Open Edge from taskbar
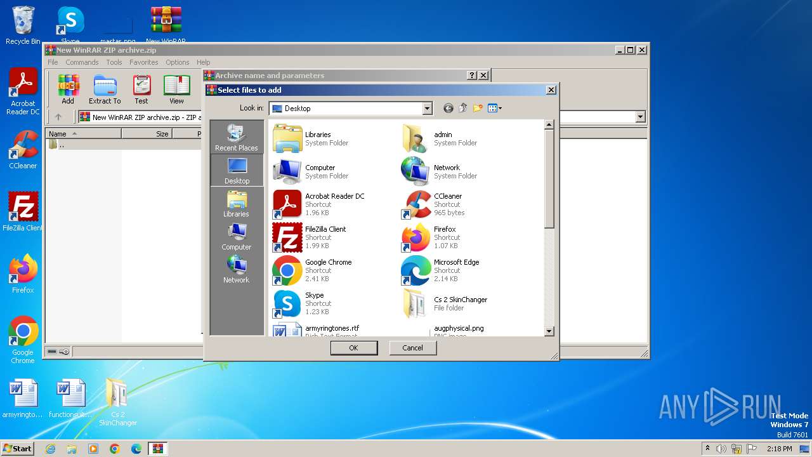The height and width of the screenshot is (457, 812). point(136,449)
